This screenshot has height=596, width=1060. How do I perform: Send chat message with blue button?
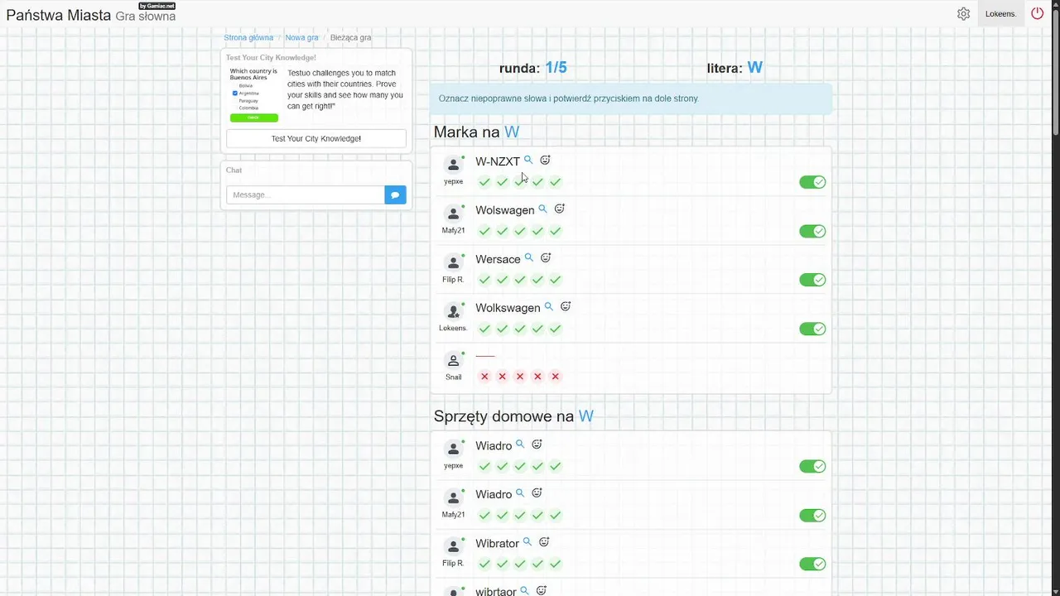pos(395,195)
